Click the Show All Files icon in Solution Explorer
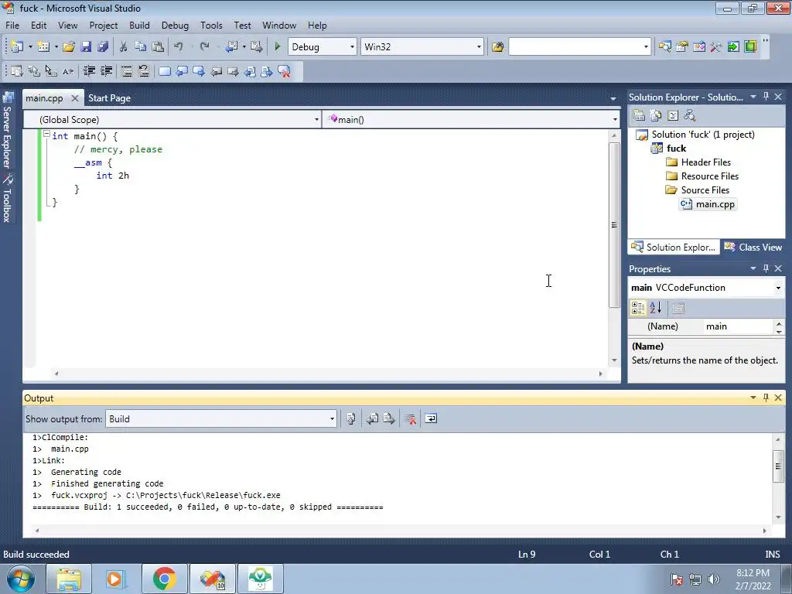 656,116
